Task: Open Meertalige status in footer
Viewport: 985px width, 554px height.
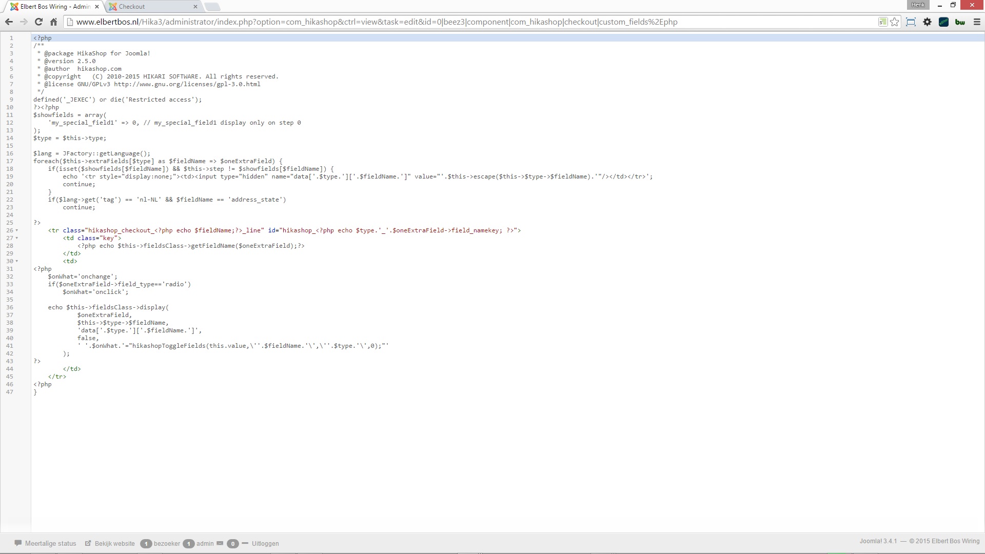Action: click(50, 544)
